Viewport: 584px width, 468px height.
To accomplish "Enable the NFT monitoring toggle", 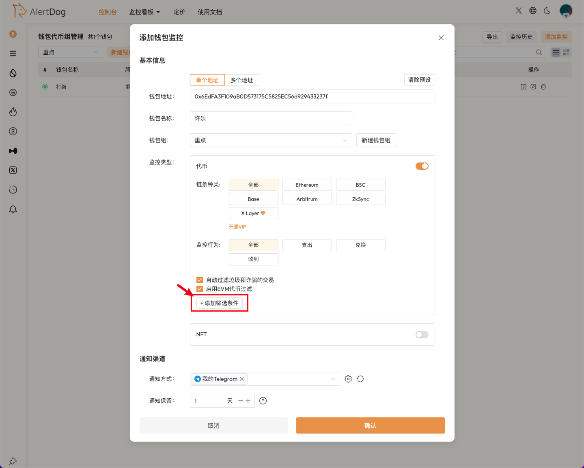I will (421, 334).
